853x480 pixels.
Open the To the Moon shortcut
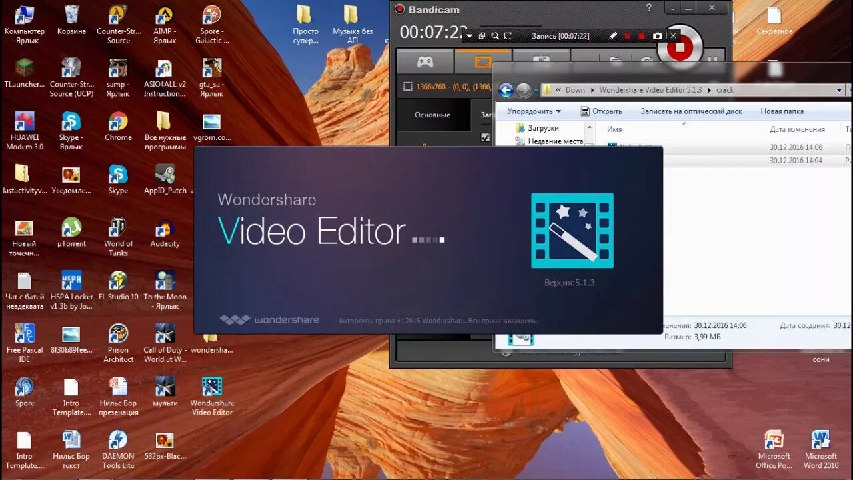[165, 290]
